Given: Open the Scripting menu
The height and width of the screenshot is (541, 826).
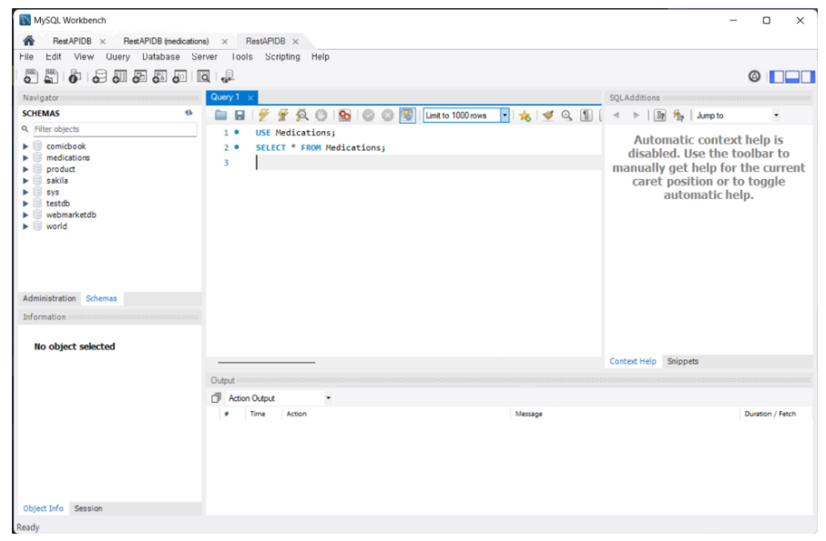Looking at the screenshot, I should (282, 56).
